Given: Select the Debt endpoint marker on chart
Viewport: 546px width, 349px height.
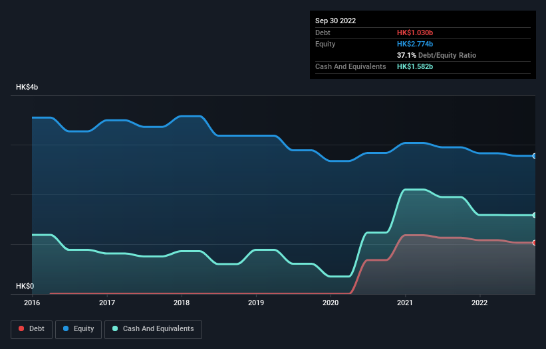Looking at the screenshot, I should [x=535, y=243].
